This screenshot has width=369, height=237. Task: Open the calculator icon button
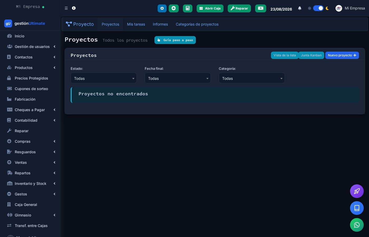click(188, 8)
